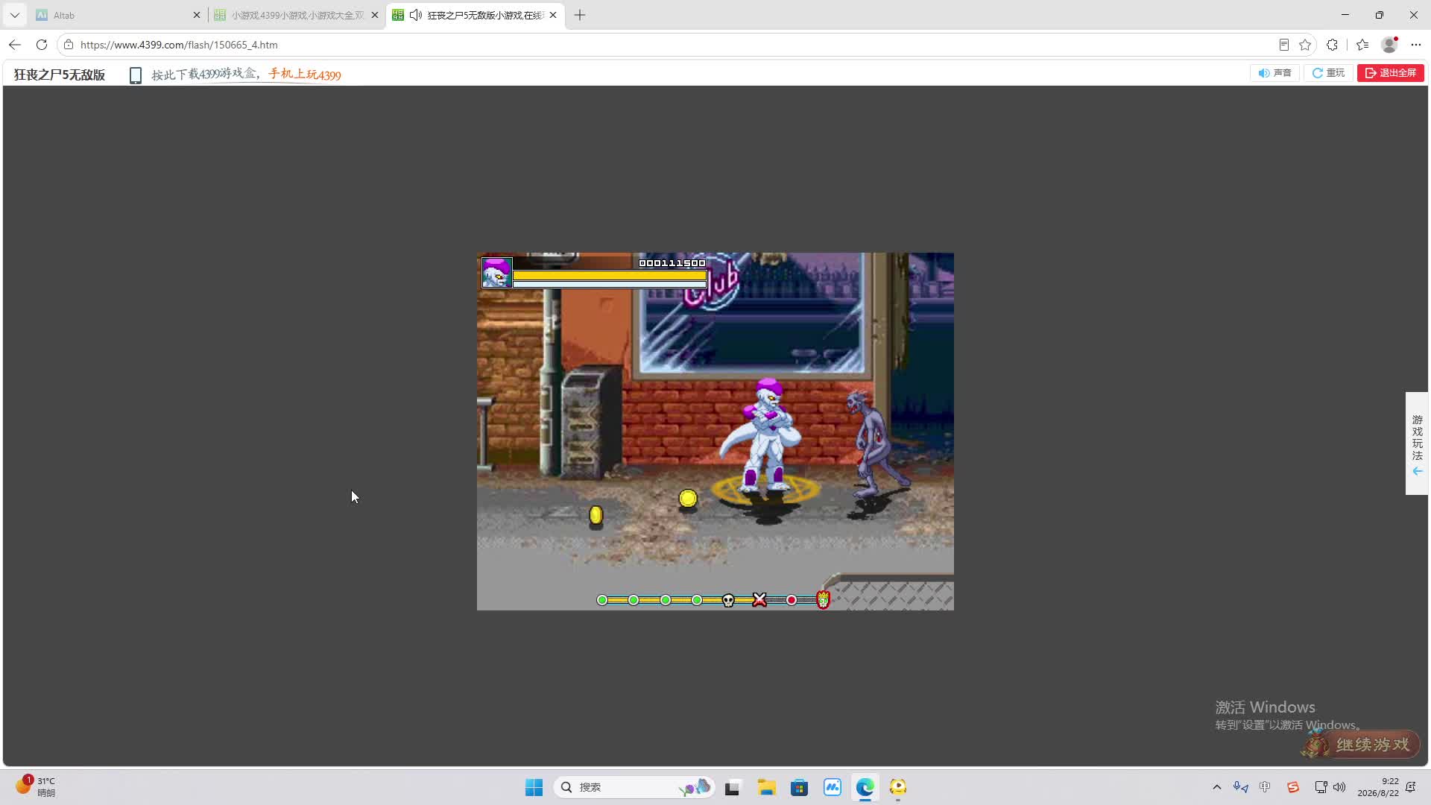Click the yellow coin near the player
This screenshot has width=1431, height=805.
tap(688, 498)
